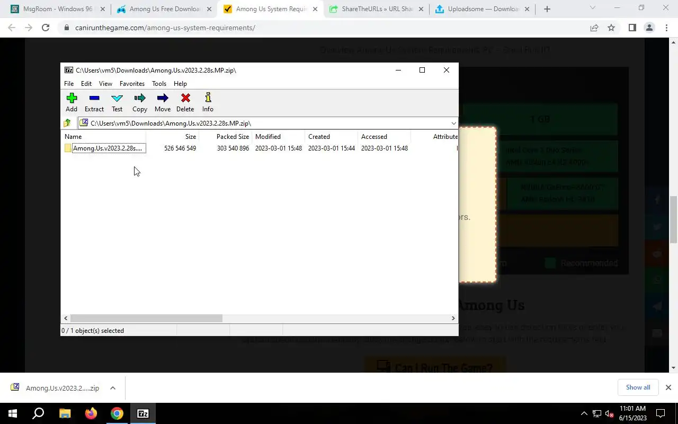
Task: Click the muted volume tray icon
Action: [609, 413]
